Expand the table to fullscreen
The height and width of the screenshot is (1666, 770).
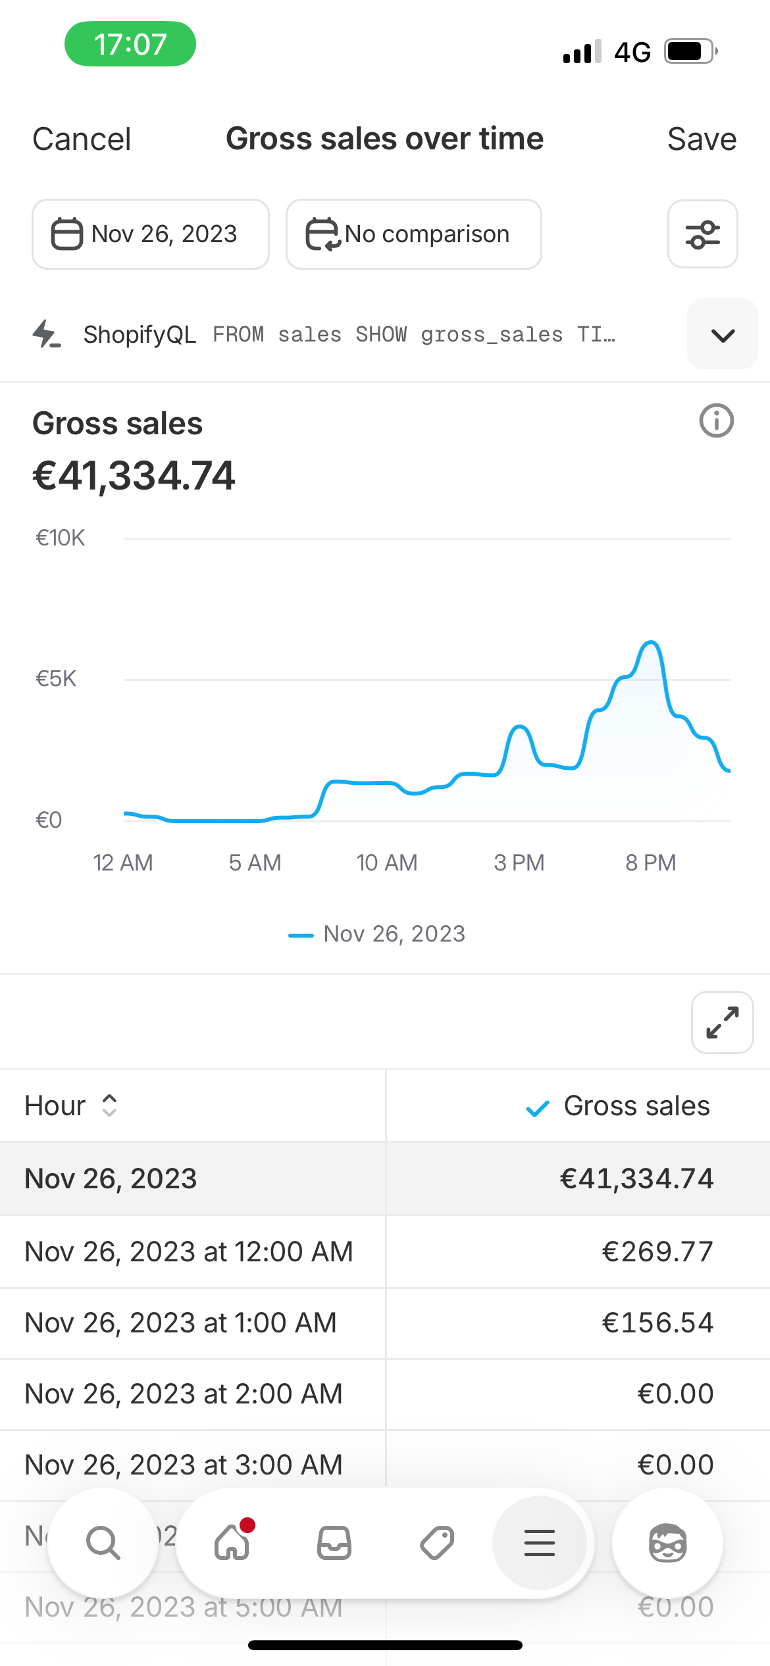(722, 1022)
